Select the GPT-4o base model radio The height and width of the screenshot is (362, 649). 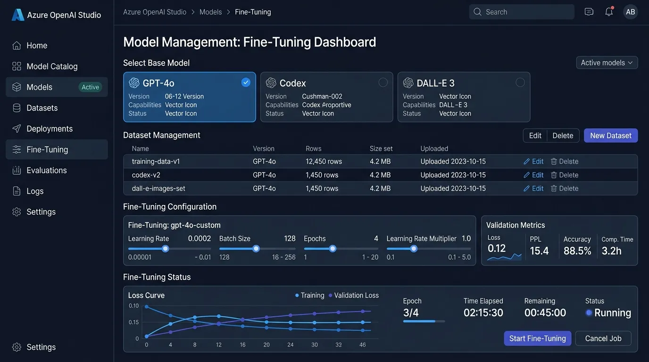[246, 82]
